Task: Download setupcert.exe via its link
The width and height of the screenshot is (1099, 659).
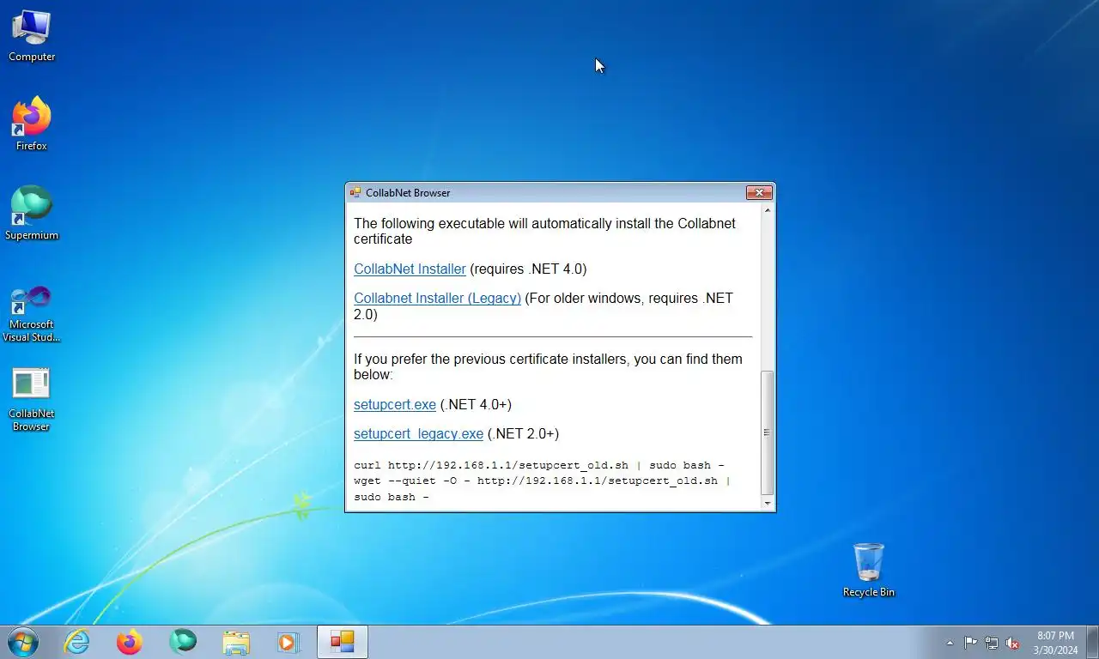Action: click(x=395, y=404)
